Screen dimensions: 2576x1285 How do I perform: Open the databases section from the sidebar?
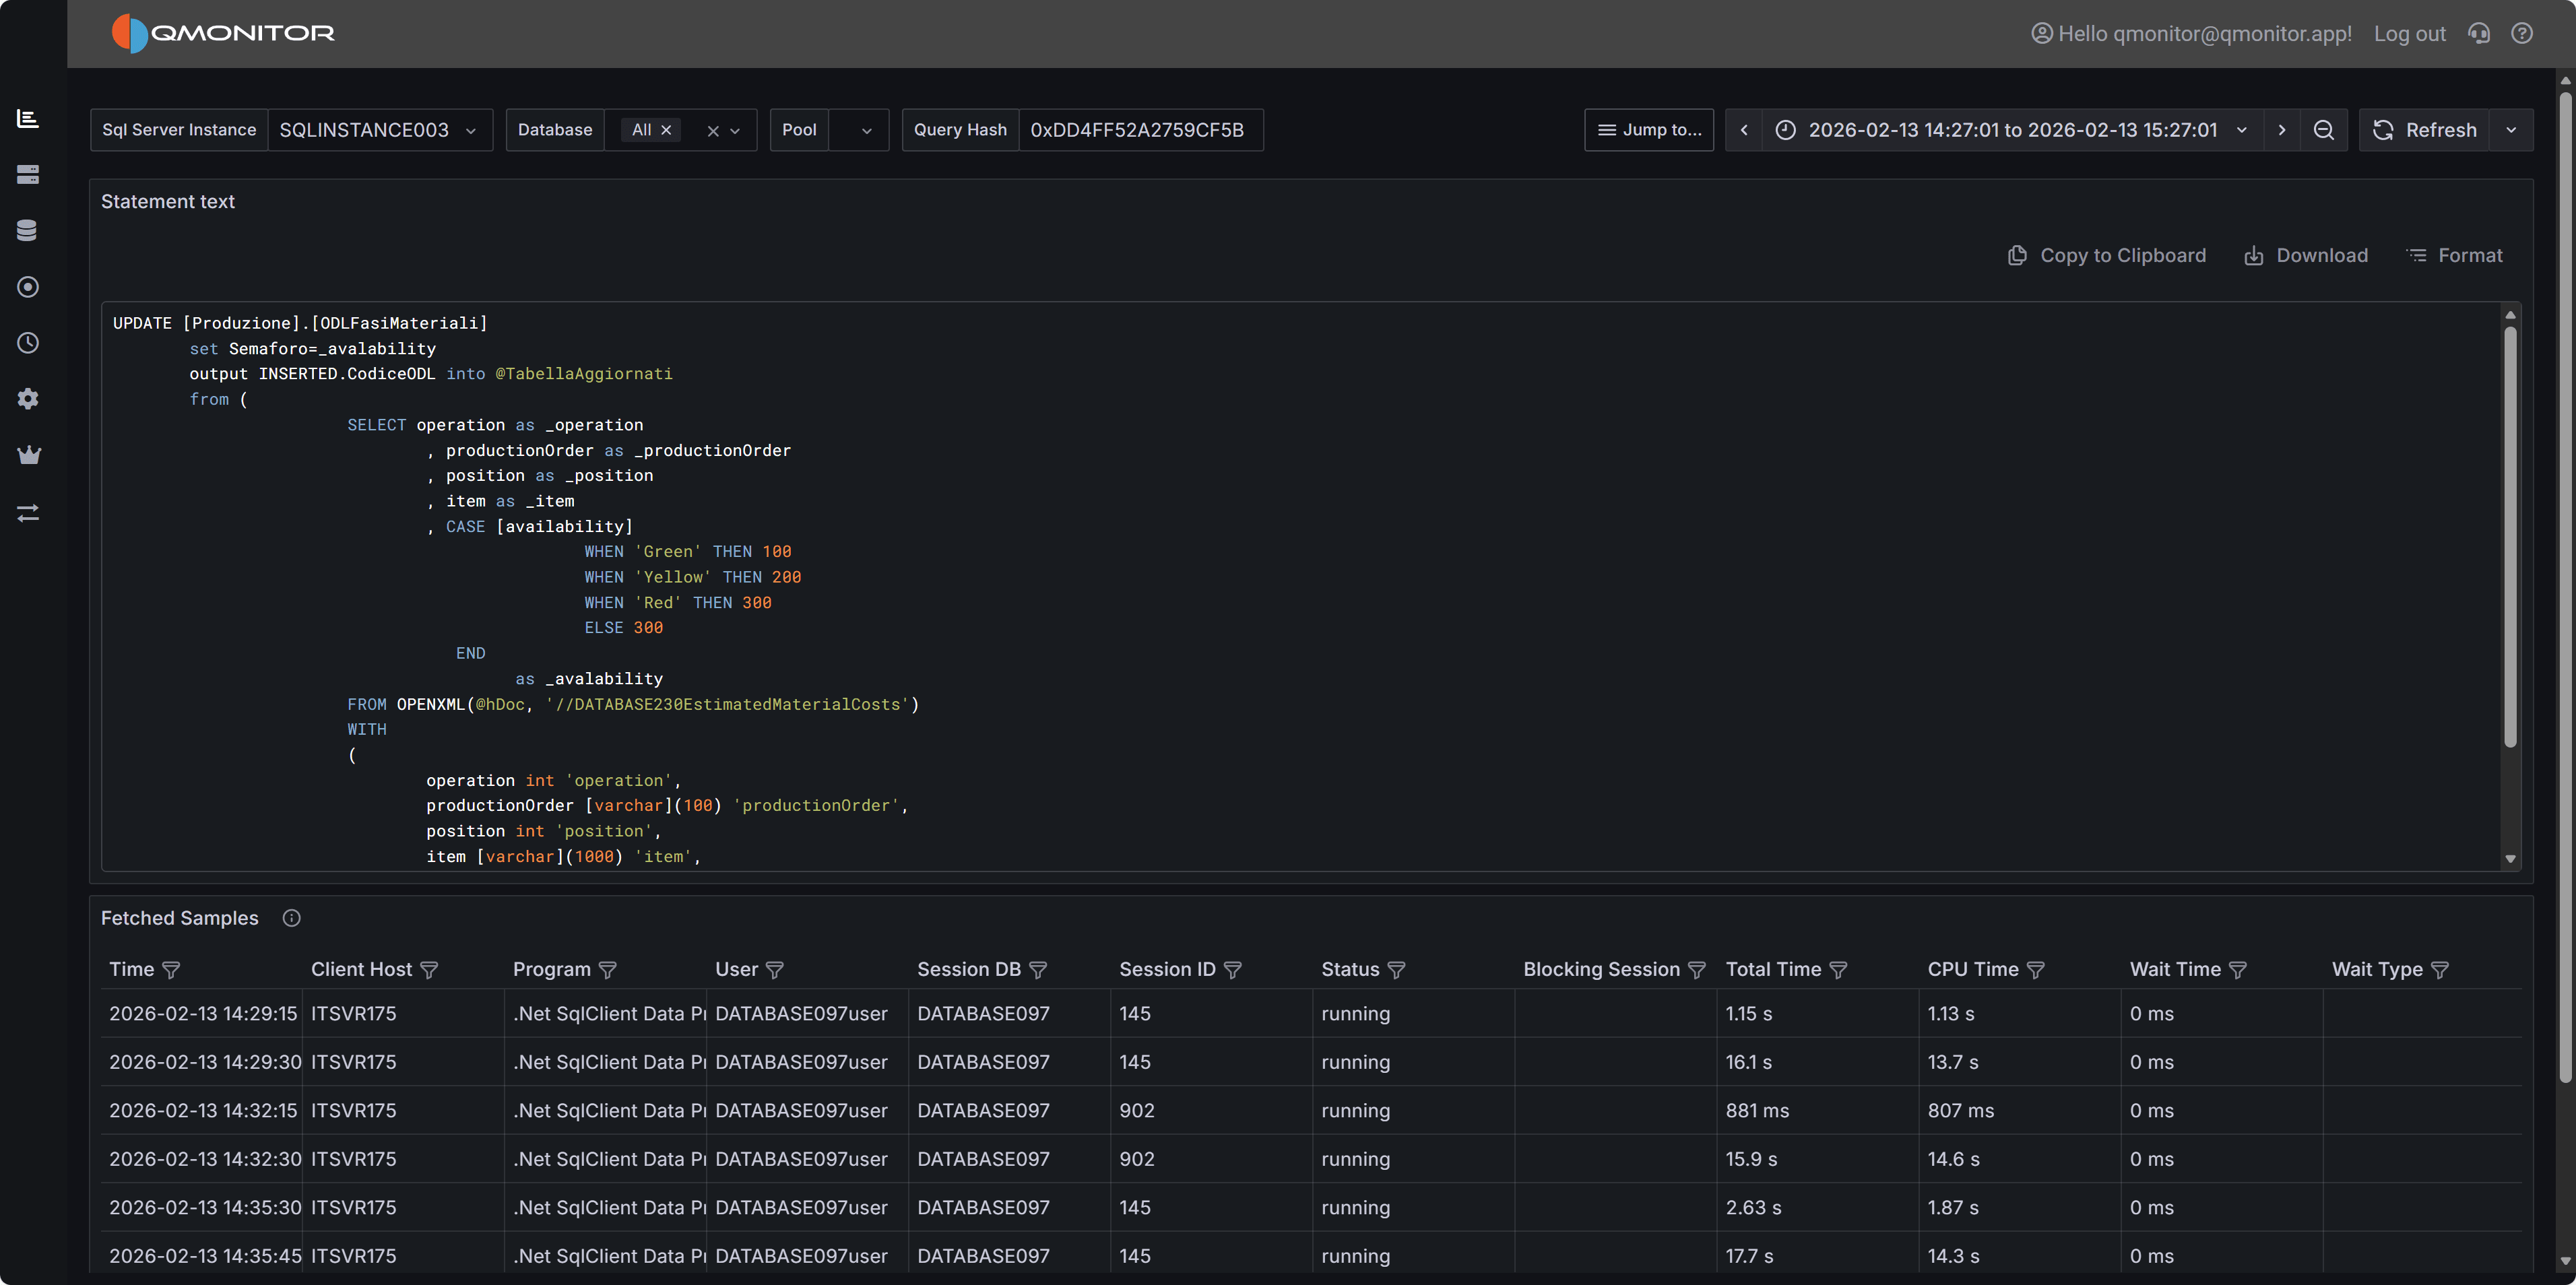tap(28, 229)
